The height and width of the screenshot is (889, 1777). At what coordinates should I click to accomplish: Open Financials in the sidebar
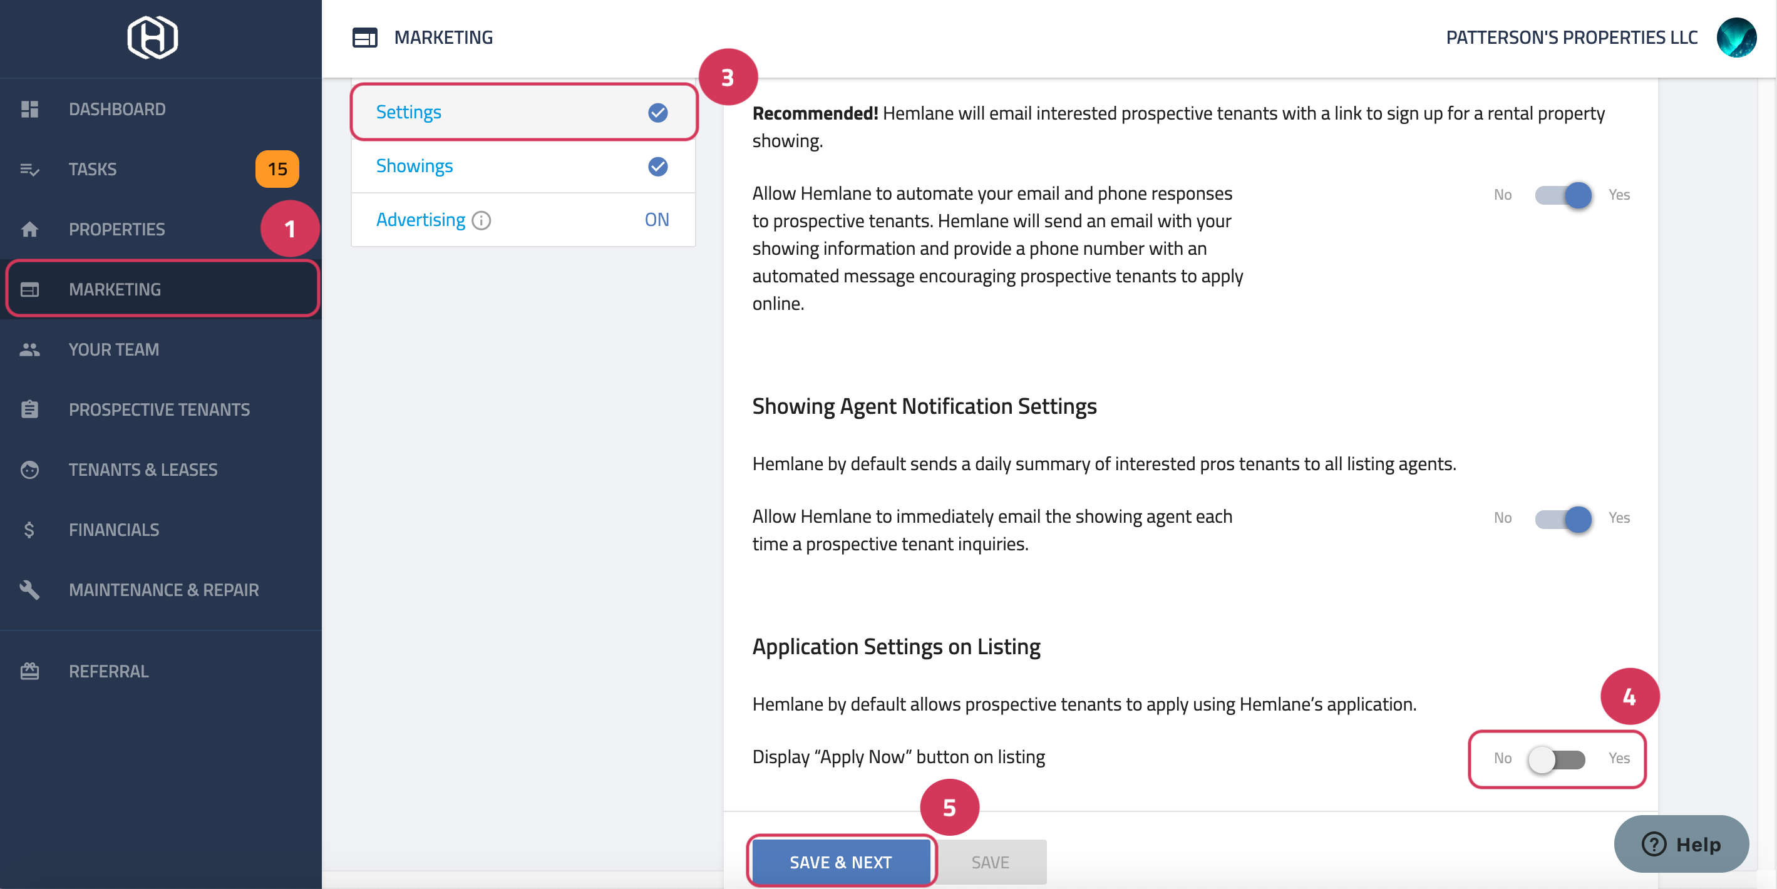(161, 530)
